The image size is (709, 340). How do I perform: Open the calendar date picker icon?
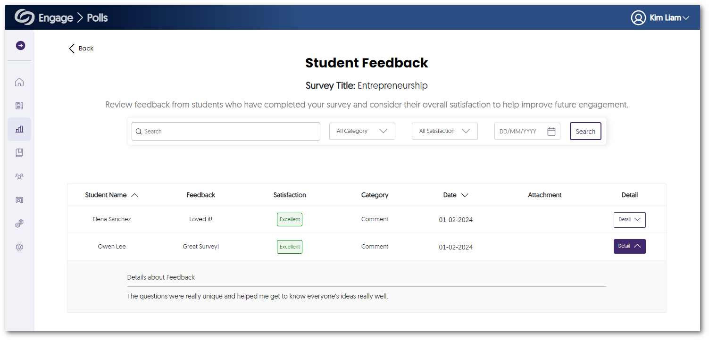coord(551,132)
